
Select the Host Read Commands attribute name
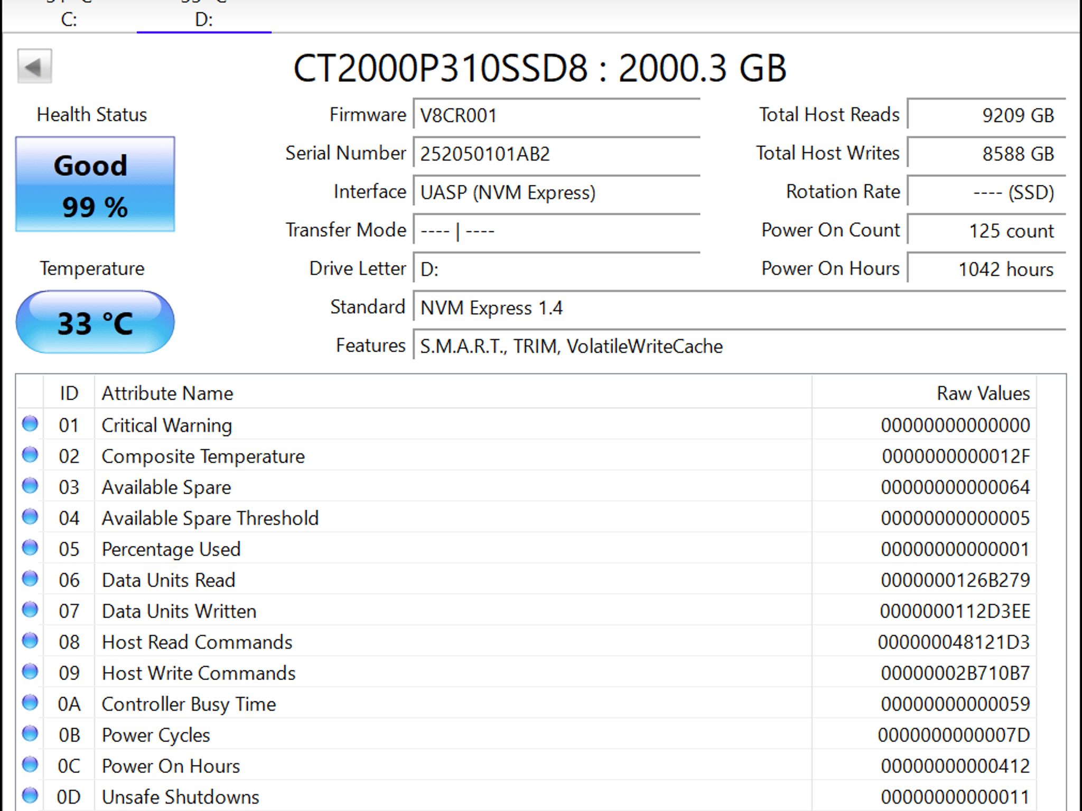point(197,642)
